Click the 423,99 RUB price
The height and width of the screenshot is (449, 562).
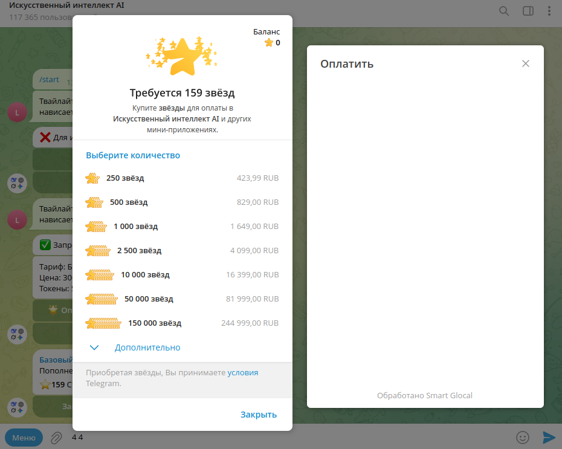[x=257, y=178]
